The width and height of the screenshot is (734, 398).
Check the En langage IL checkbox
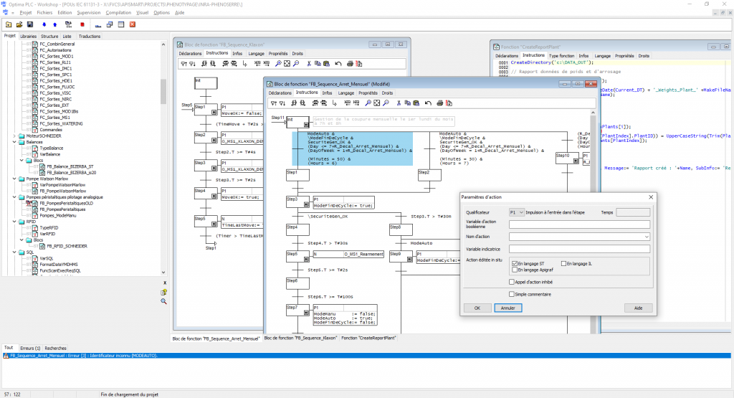pyautogui.click(x=563, y=264)
